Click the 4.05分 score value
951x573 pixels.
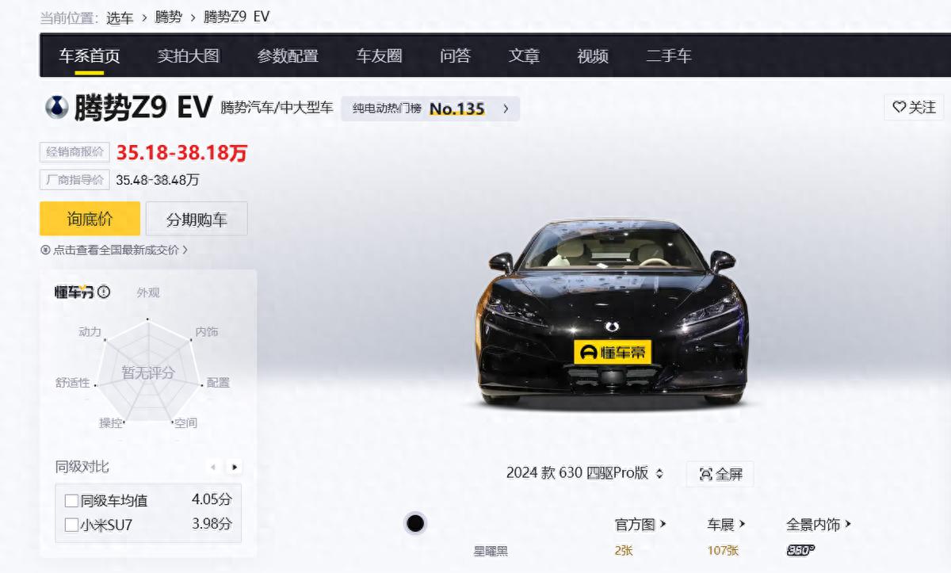coord(212,500)
